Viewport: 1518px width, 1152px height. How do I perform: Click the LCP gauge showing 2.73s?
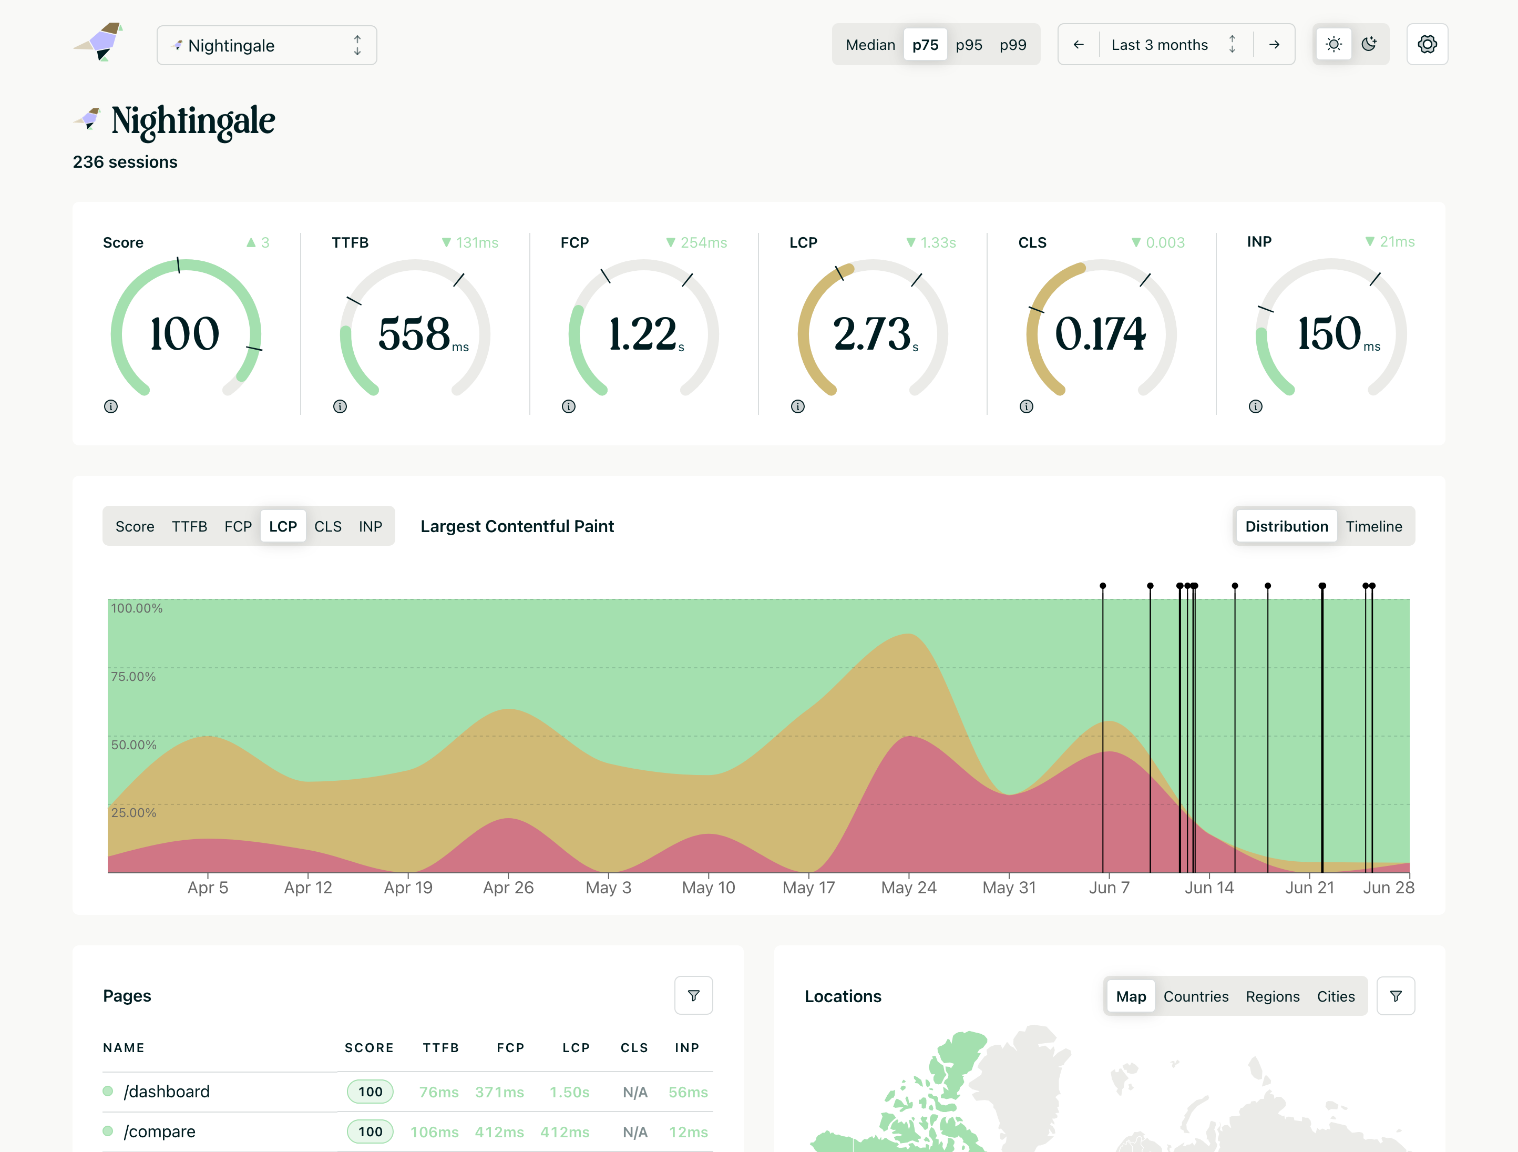(x=873, y=328)
